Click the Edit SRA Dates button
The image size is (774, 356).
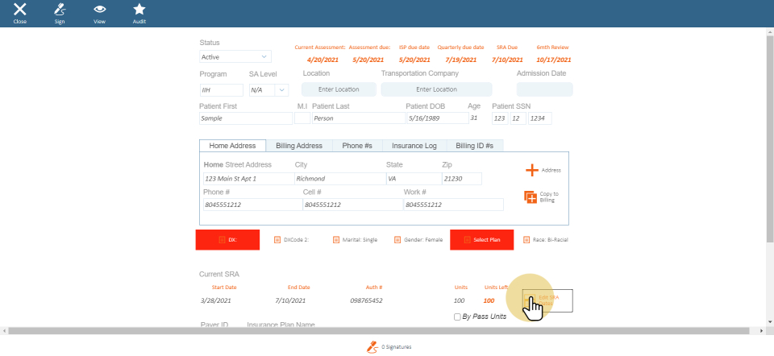547,300
